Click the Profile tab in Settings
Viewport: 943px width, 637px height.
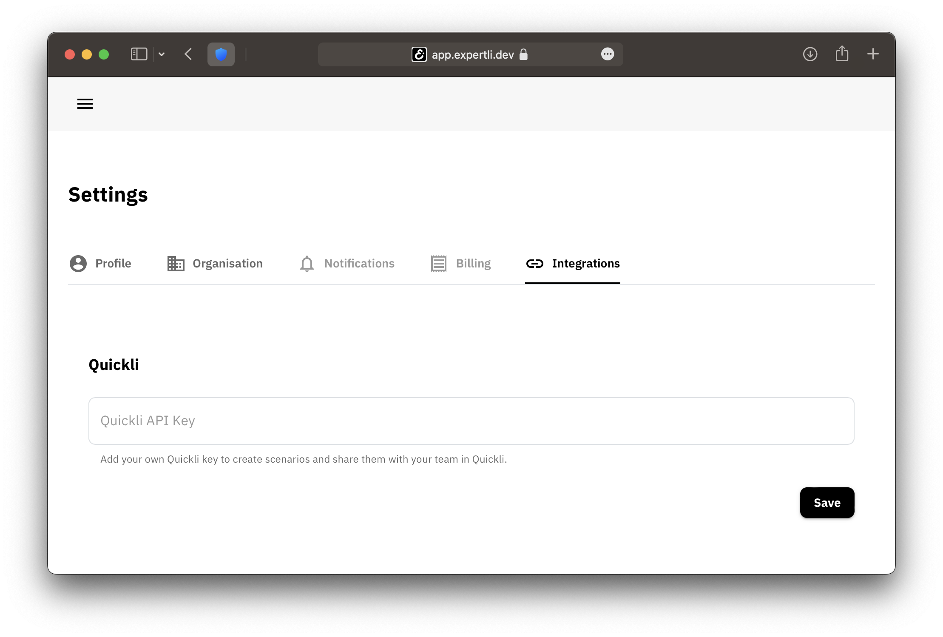coord(100,263)
